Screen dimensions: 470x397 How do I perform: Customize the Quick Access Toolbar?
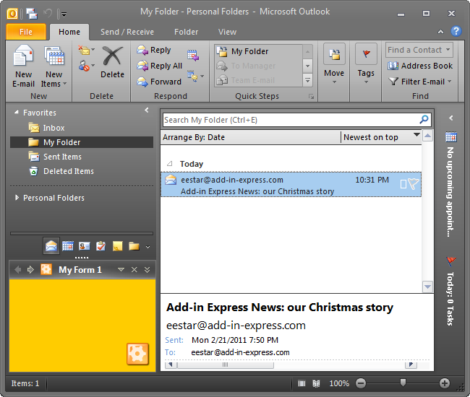point(64,14)
